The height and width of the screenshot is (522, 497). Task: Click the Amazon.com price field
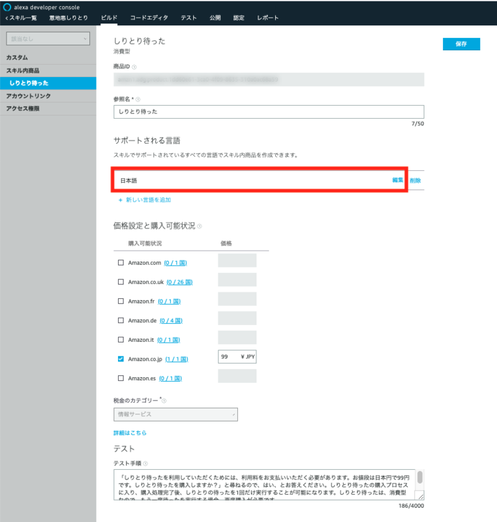pos(237,260)
